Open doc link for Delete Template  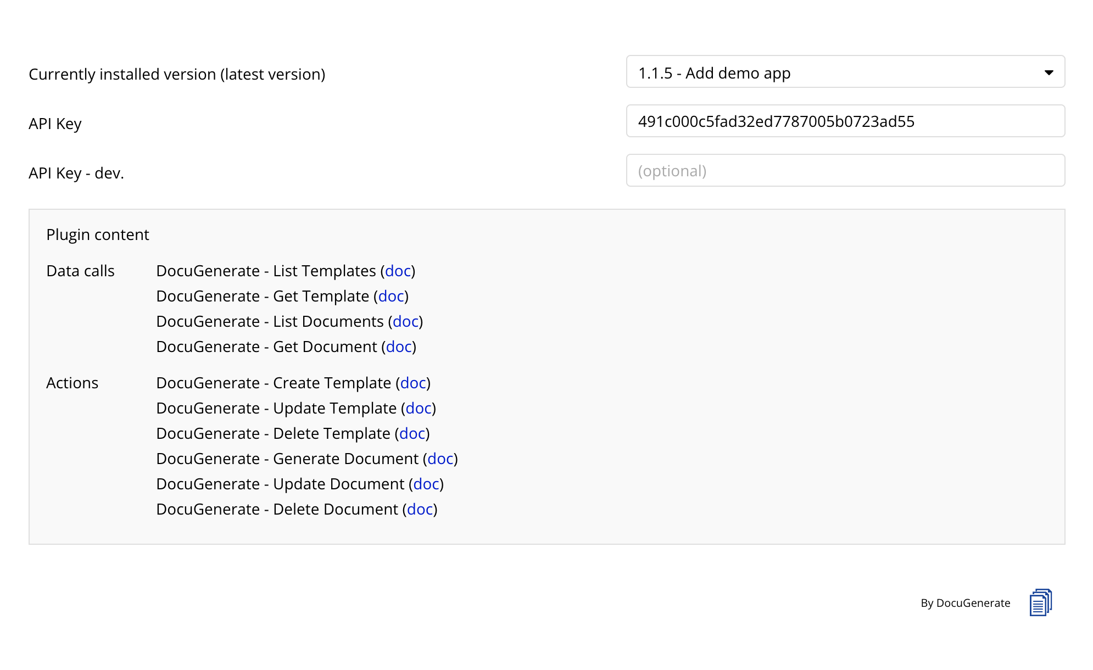click(x=412, y=433)
